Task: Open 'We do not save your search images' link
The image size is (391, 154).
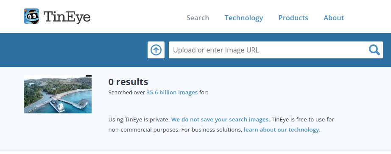Action: click(220, 120)
